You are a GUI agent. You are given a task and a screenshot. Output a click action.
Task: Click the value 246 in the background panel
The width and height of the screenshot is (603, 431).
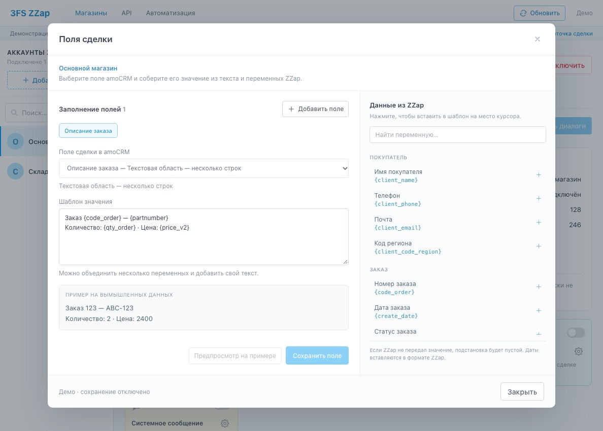click(575, 225)
